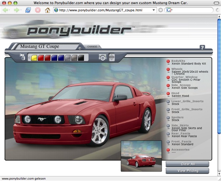Viewport: 221px width, 181px height.
Task: Reload the page with the refresh icon
Action: pos(28,10)
